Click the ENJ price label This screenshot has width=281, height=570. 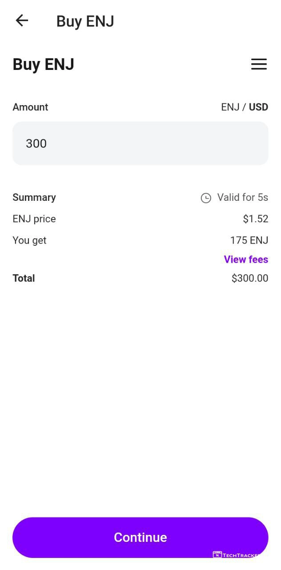34,219
